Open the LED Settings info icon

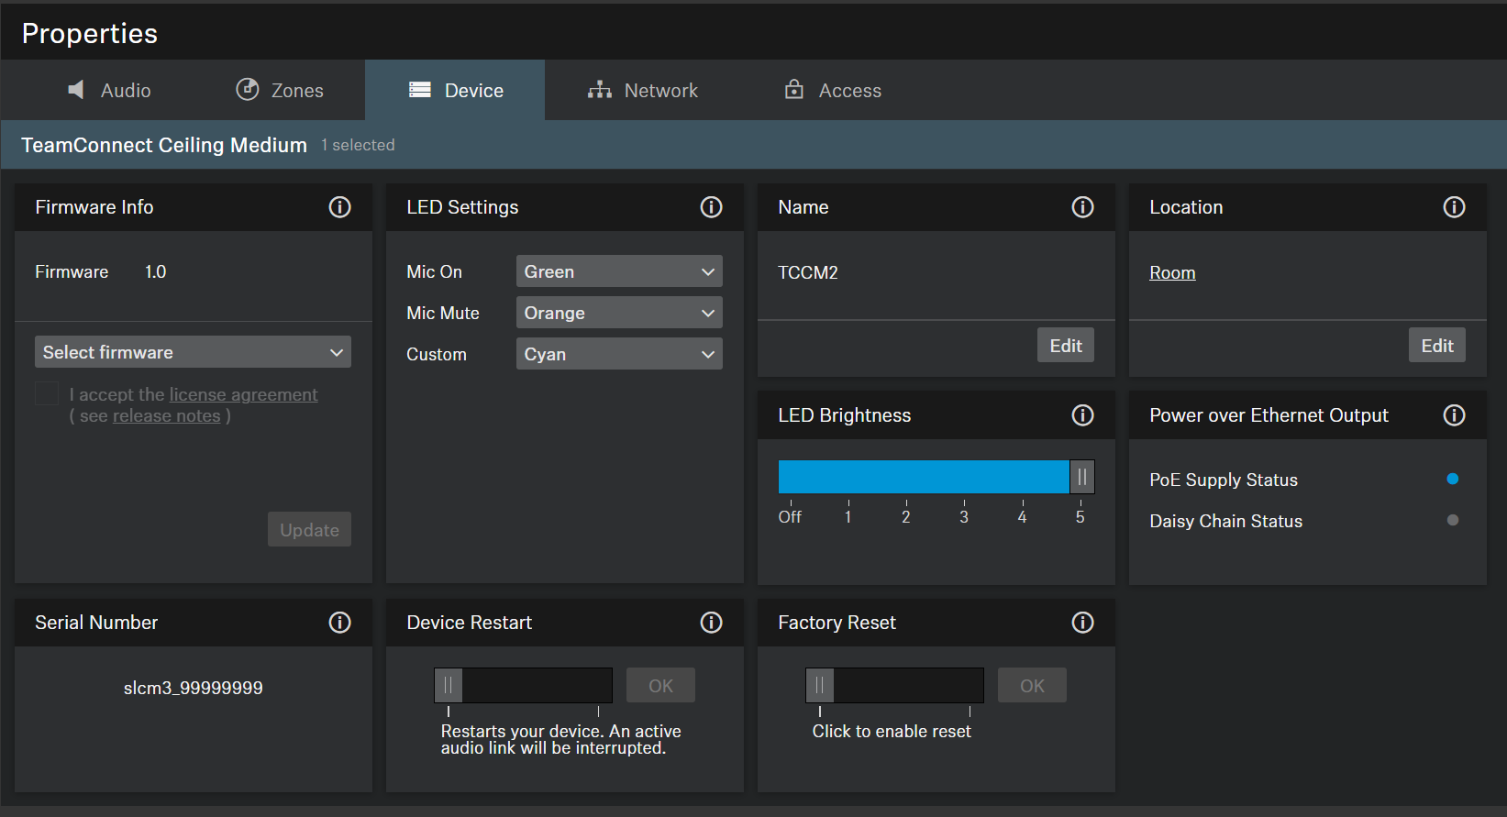pos(711,207)
